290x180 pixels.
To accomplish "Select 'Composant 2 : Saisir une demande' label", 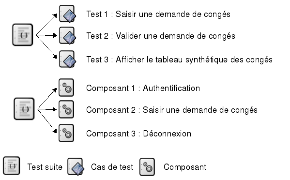I will click(172, 110).
